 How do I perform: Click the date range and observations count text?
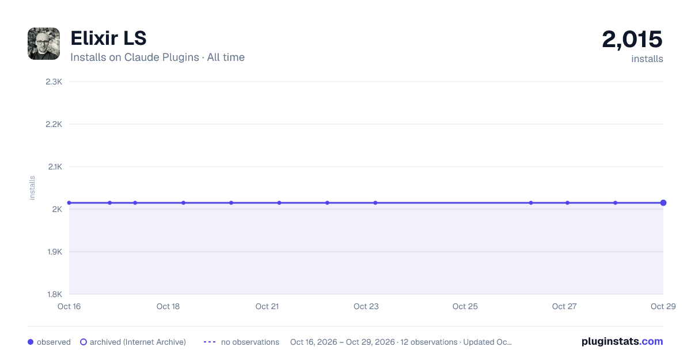pyautogui.click(x=401, y=342)
